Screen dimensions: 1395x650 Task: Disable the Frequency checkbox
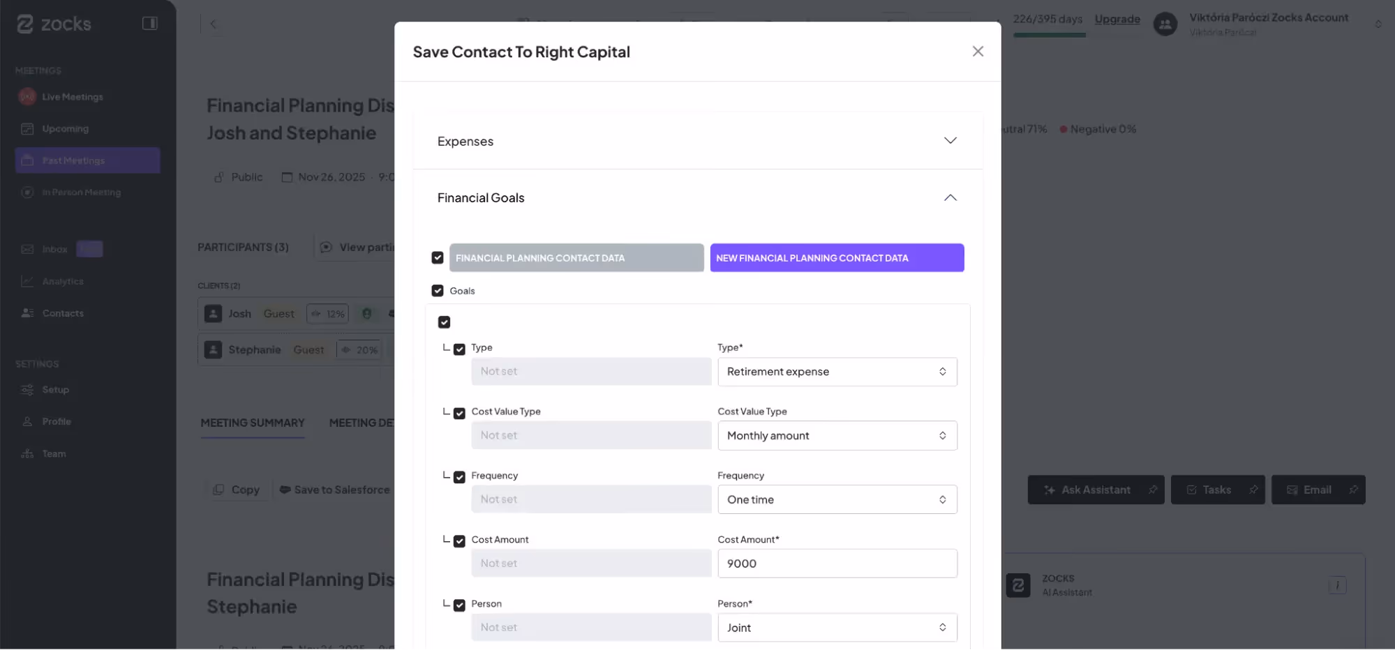point(459,477)
